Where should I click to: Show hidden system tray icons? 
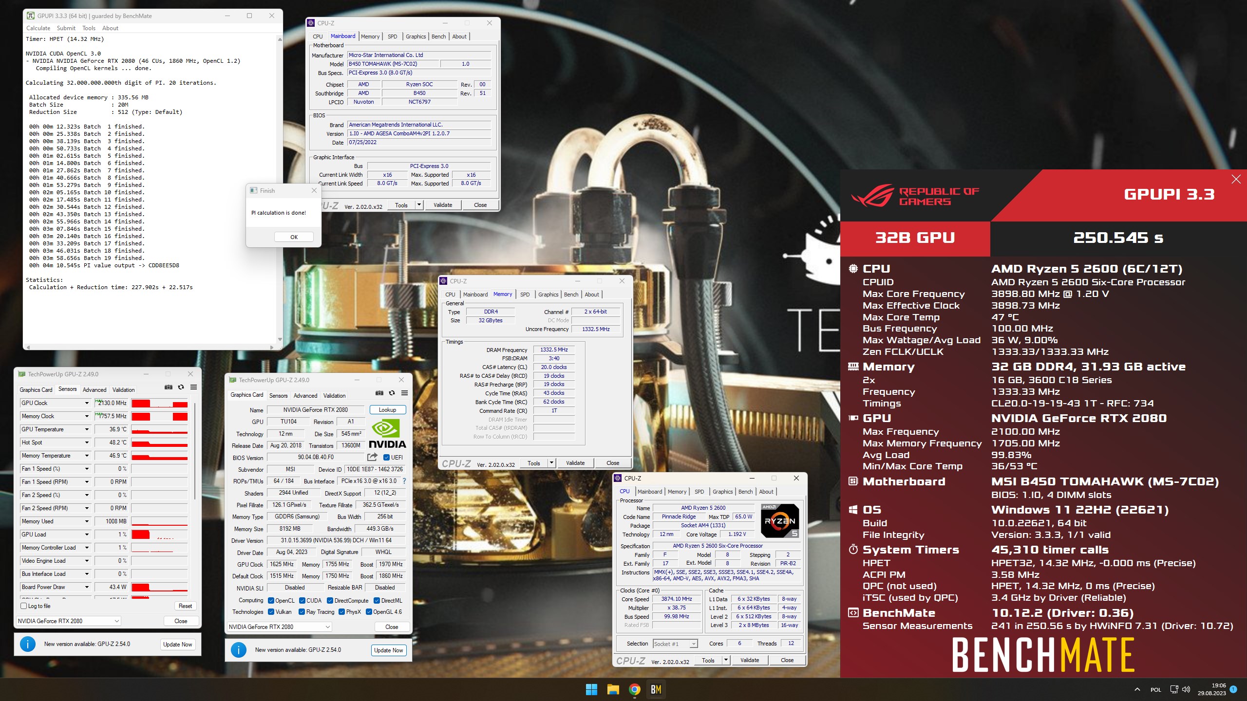point(1137,689)
